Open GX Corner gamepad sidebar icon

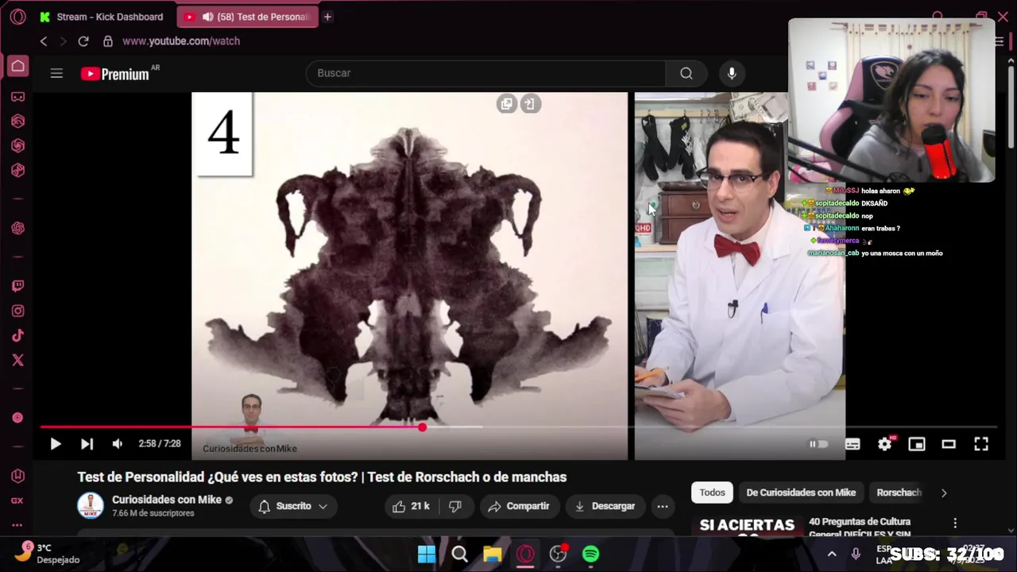point(17,97)
